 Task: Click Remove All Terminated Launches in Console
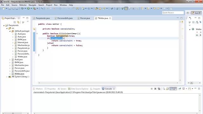coord(159,89)
